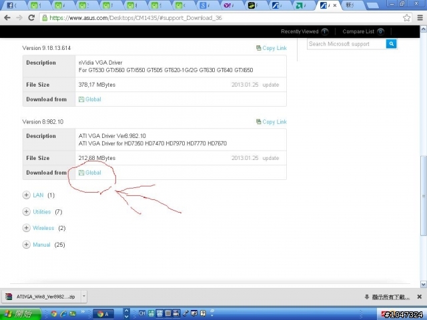Switch to the Google tab

[x=205, y=5]
